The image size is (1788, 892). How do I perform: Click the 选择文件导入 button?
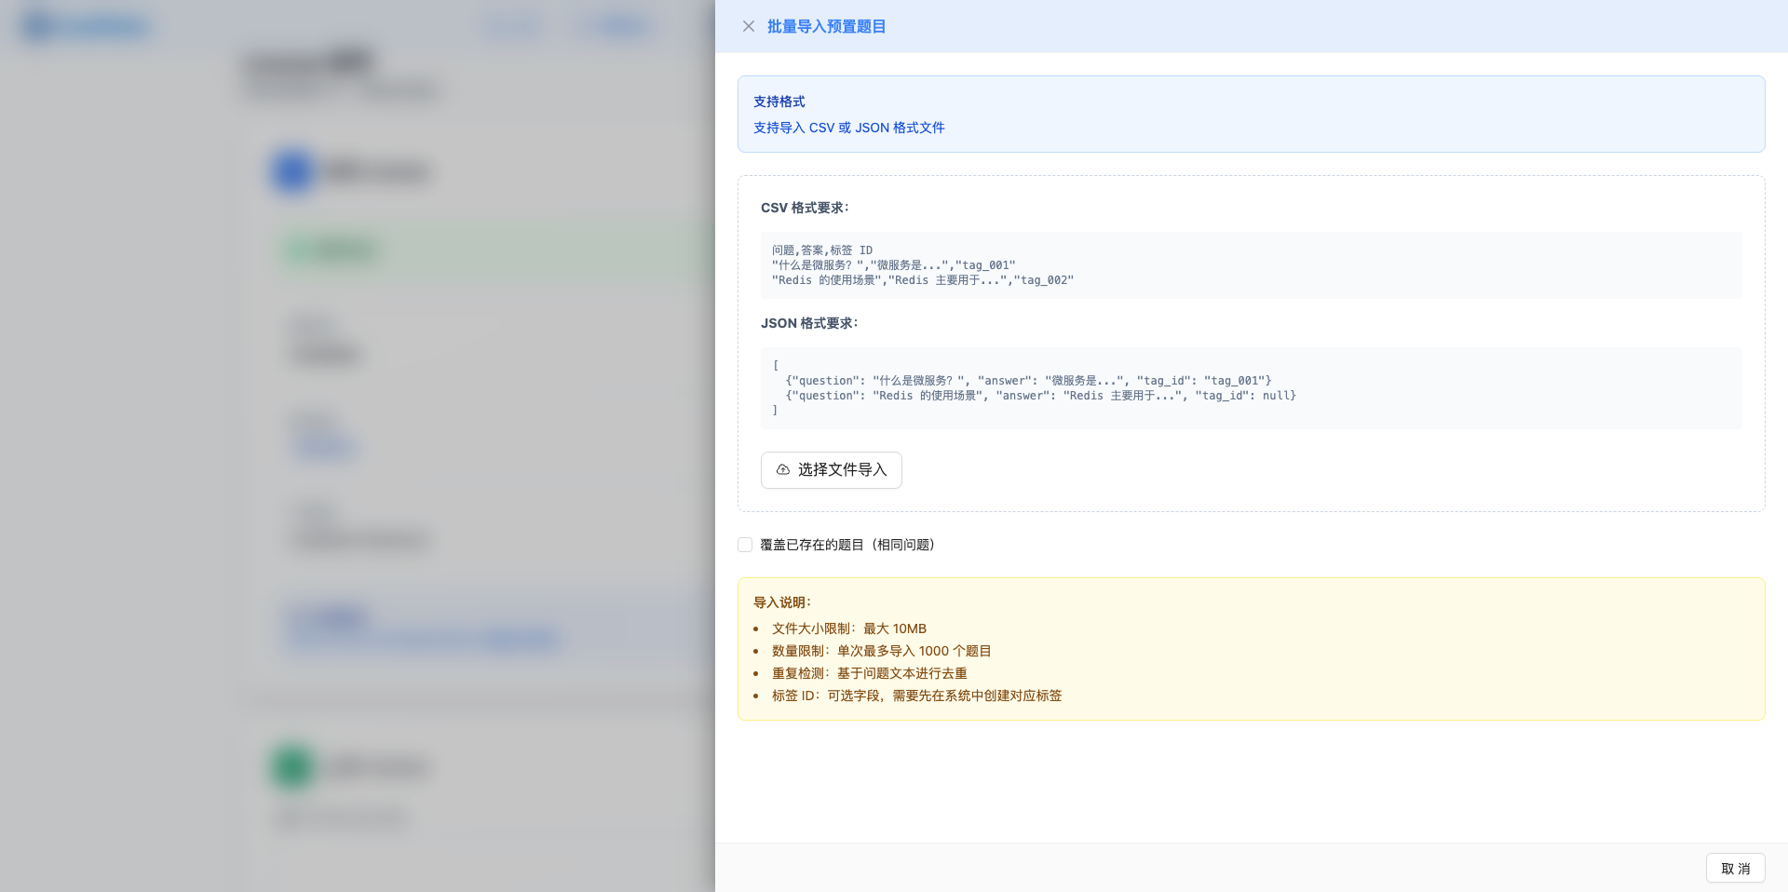(x=831, y=470)
